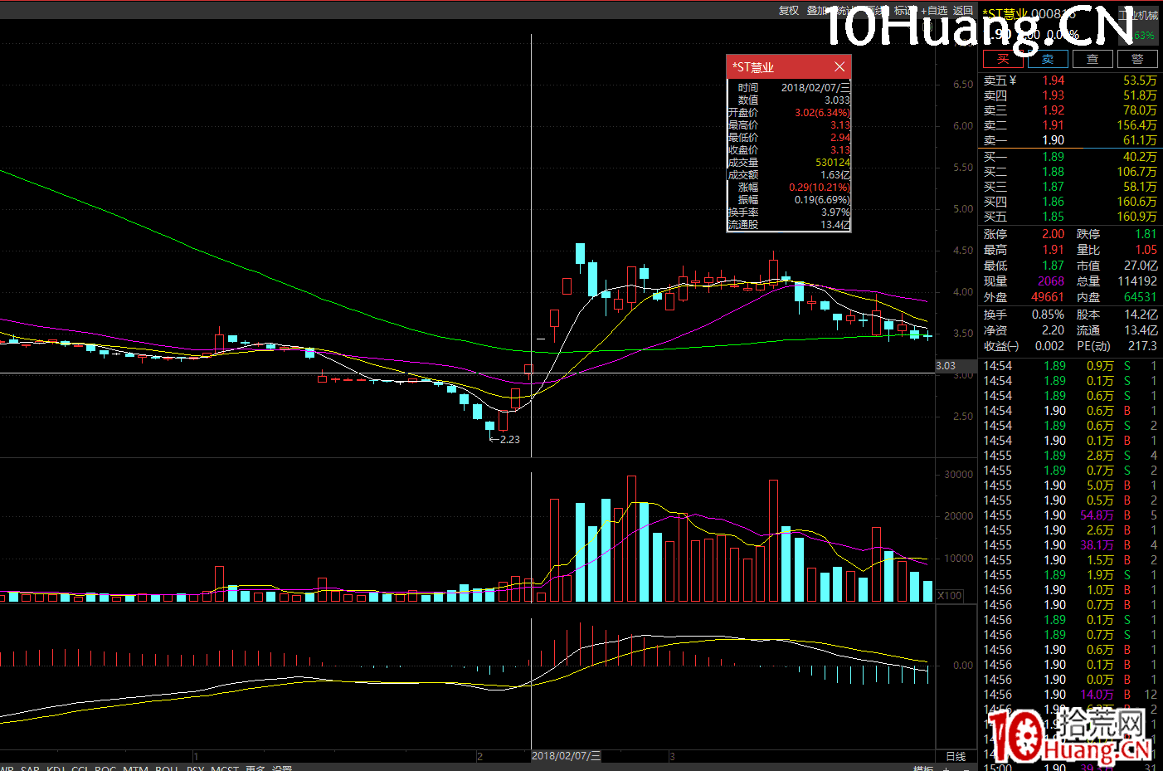Open indicator 设置 settings

pyautogui.click(x=282, y=769)
